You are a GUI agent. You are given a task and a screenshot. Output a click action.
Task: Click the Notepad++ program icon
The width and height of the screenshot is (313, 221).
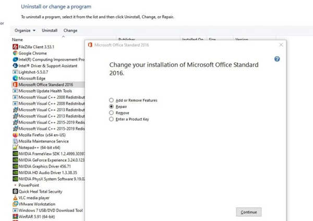15,147
